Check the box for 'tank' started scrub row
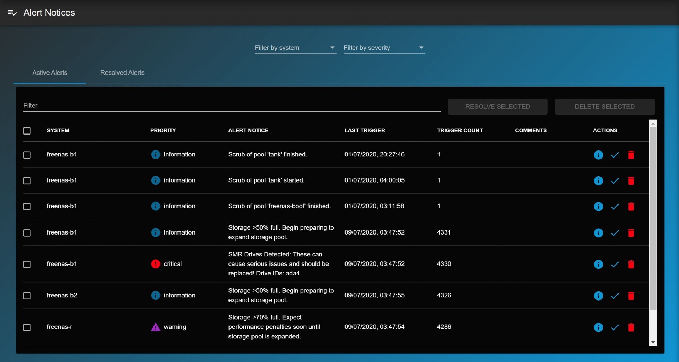Viewport: 679px width, 362px height. tap(27, 180)
